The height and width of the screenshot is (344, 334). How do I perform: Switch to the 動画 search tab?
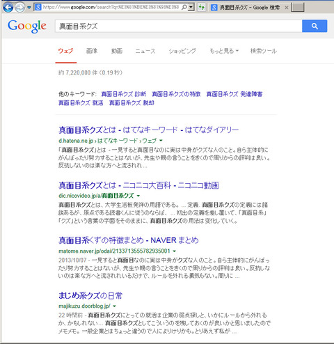[x=117, y=51]
